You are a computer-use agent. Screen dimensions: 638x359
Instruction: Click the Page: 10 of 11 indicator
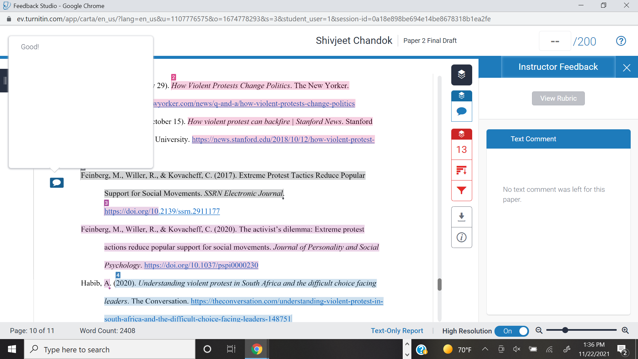point(32,331)
